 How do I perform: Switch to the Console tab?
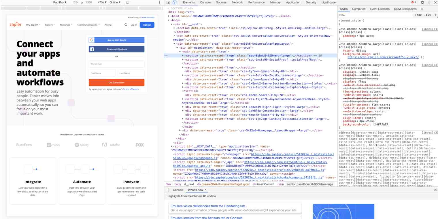[x=205, y=2]
